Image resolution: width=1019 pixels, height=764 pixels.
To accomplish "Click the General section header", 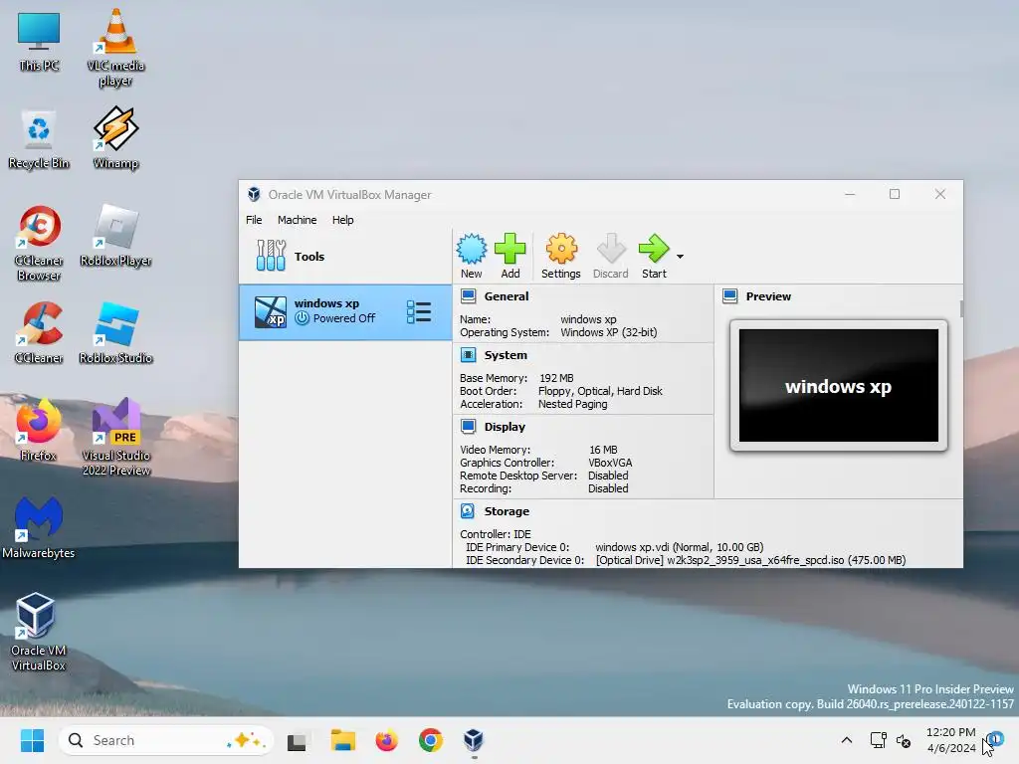I will (x=507, y=296).
